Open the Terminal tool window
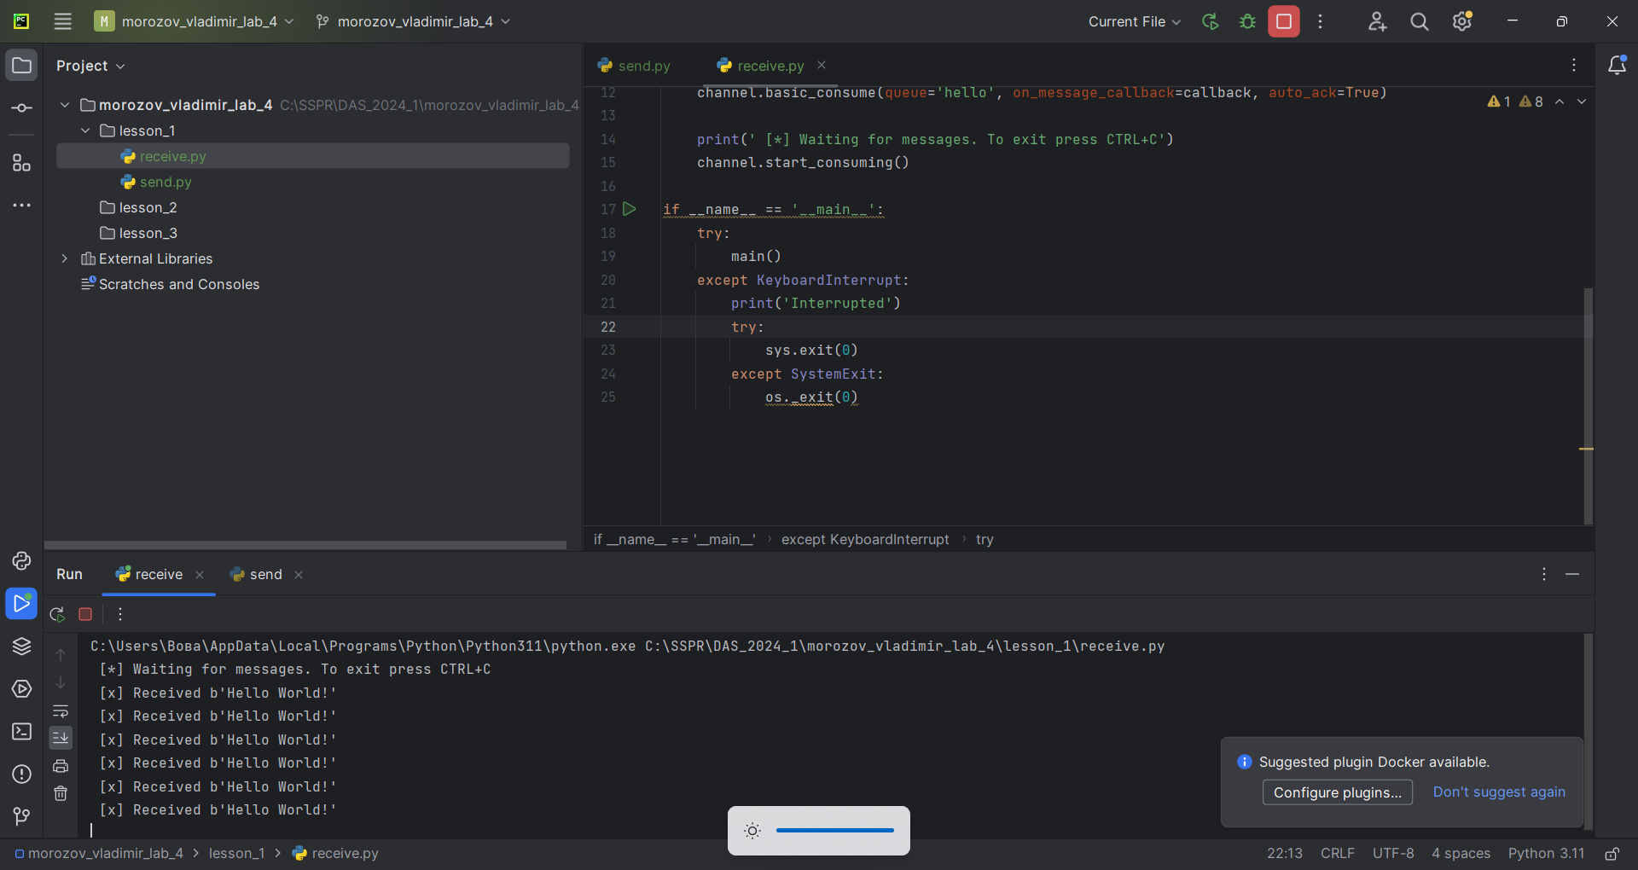The height and width of the screenshot is (870, 1638). (21, 731)
